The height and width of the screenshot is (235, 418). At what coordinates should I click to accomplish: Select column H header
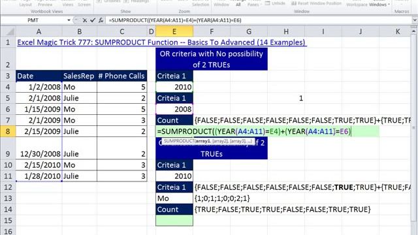tap(286, 32)
